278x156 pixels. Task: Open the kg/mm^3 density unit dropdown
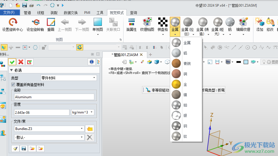[82, 112]
